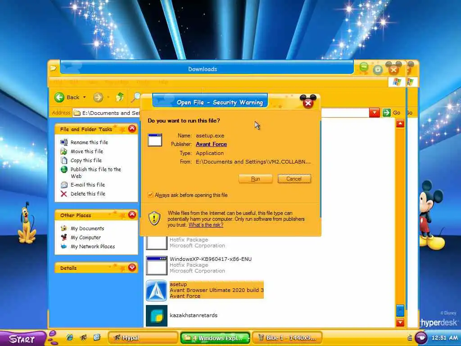The height and width of the screenshot is (346, 461).
Task: Click the Move this file link
Action: click(87, 151)
